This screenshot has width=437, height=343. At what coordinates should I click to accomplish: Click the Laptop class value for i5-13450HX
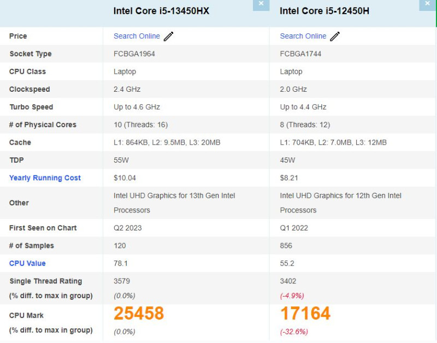click(x=125, y=72)
